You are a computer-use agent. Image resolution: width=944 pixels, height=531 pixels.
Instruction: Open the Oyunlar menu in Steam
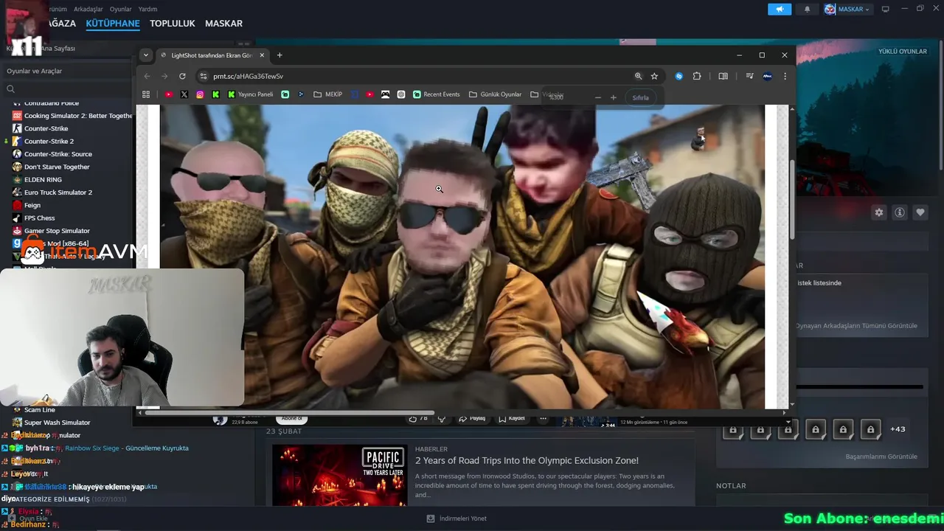pos(121,10)
